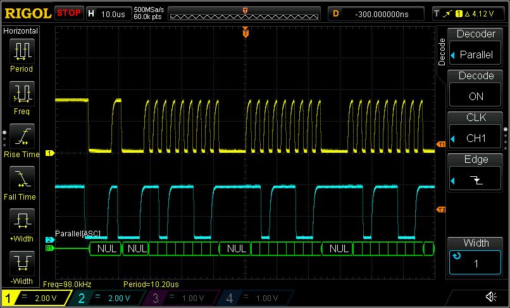Select the Period measurement icon

[22, 51]
